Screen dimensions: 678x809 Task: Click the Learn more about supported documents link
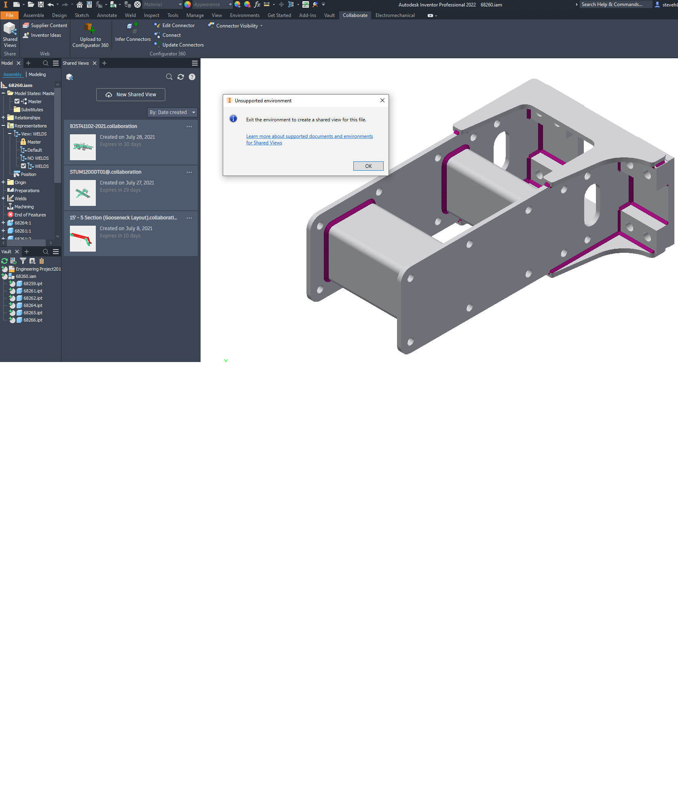(309, 136)
